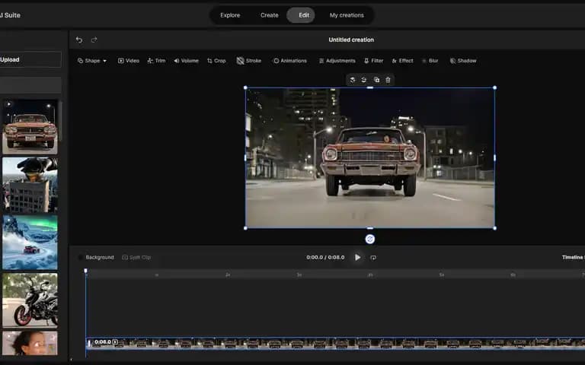Click the 2s mark on timeline ruler
This screenshot has width=585, height=365.
228,275
